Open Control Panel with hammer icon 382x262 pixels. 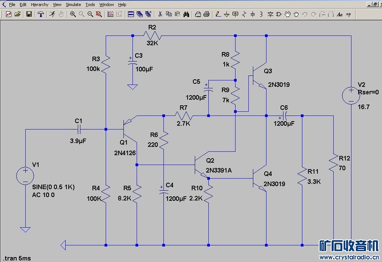click(40, 14)
